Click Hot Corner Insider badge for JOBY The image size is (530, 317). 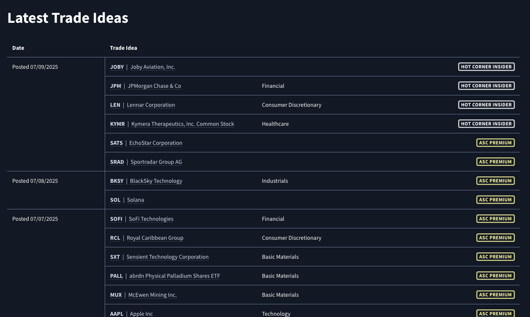[486, 67]
